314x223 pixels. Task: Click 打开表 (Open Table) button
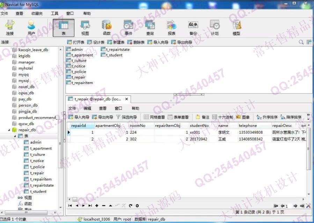76,42
